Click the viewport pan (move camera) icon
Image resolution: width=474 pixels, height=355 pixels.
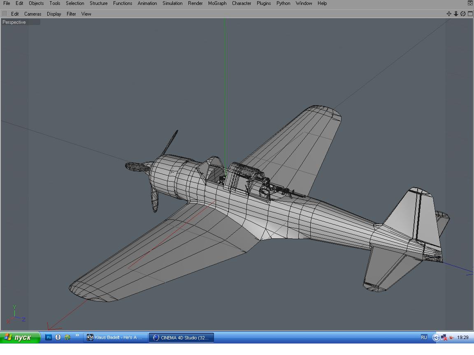coord(449,14)
